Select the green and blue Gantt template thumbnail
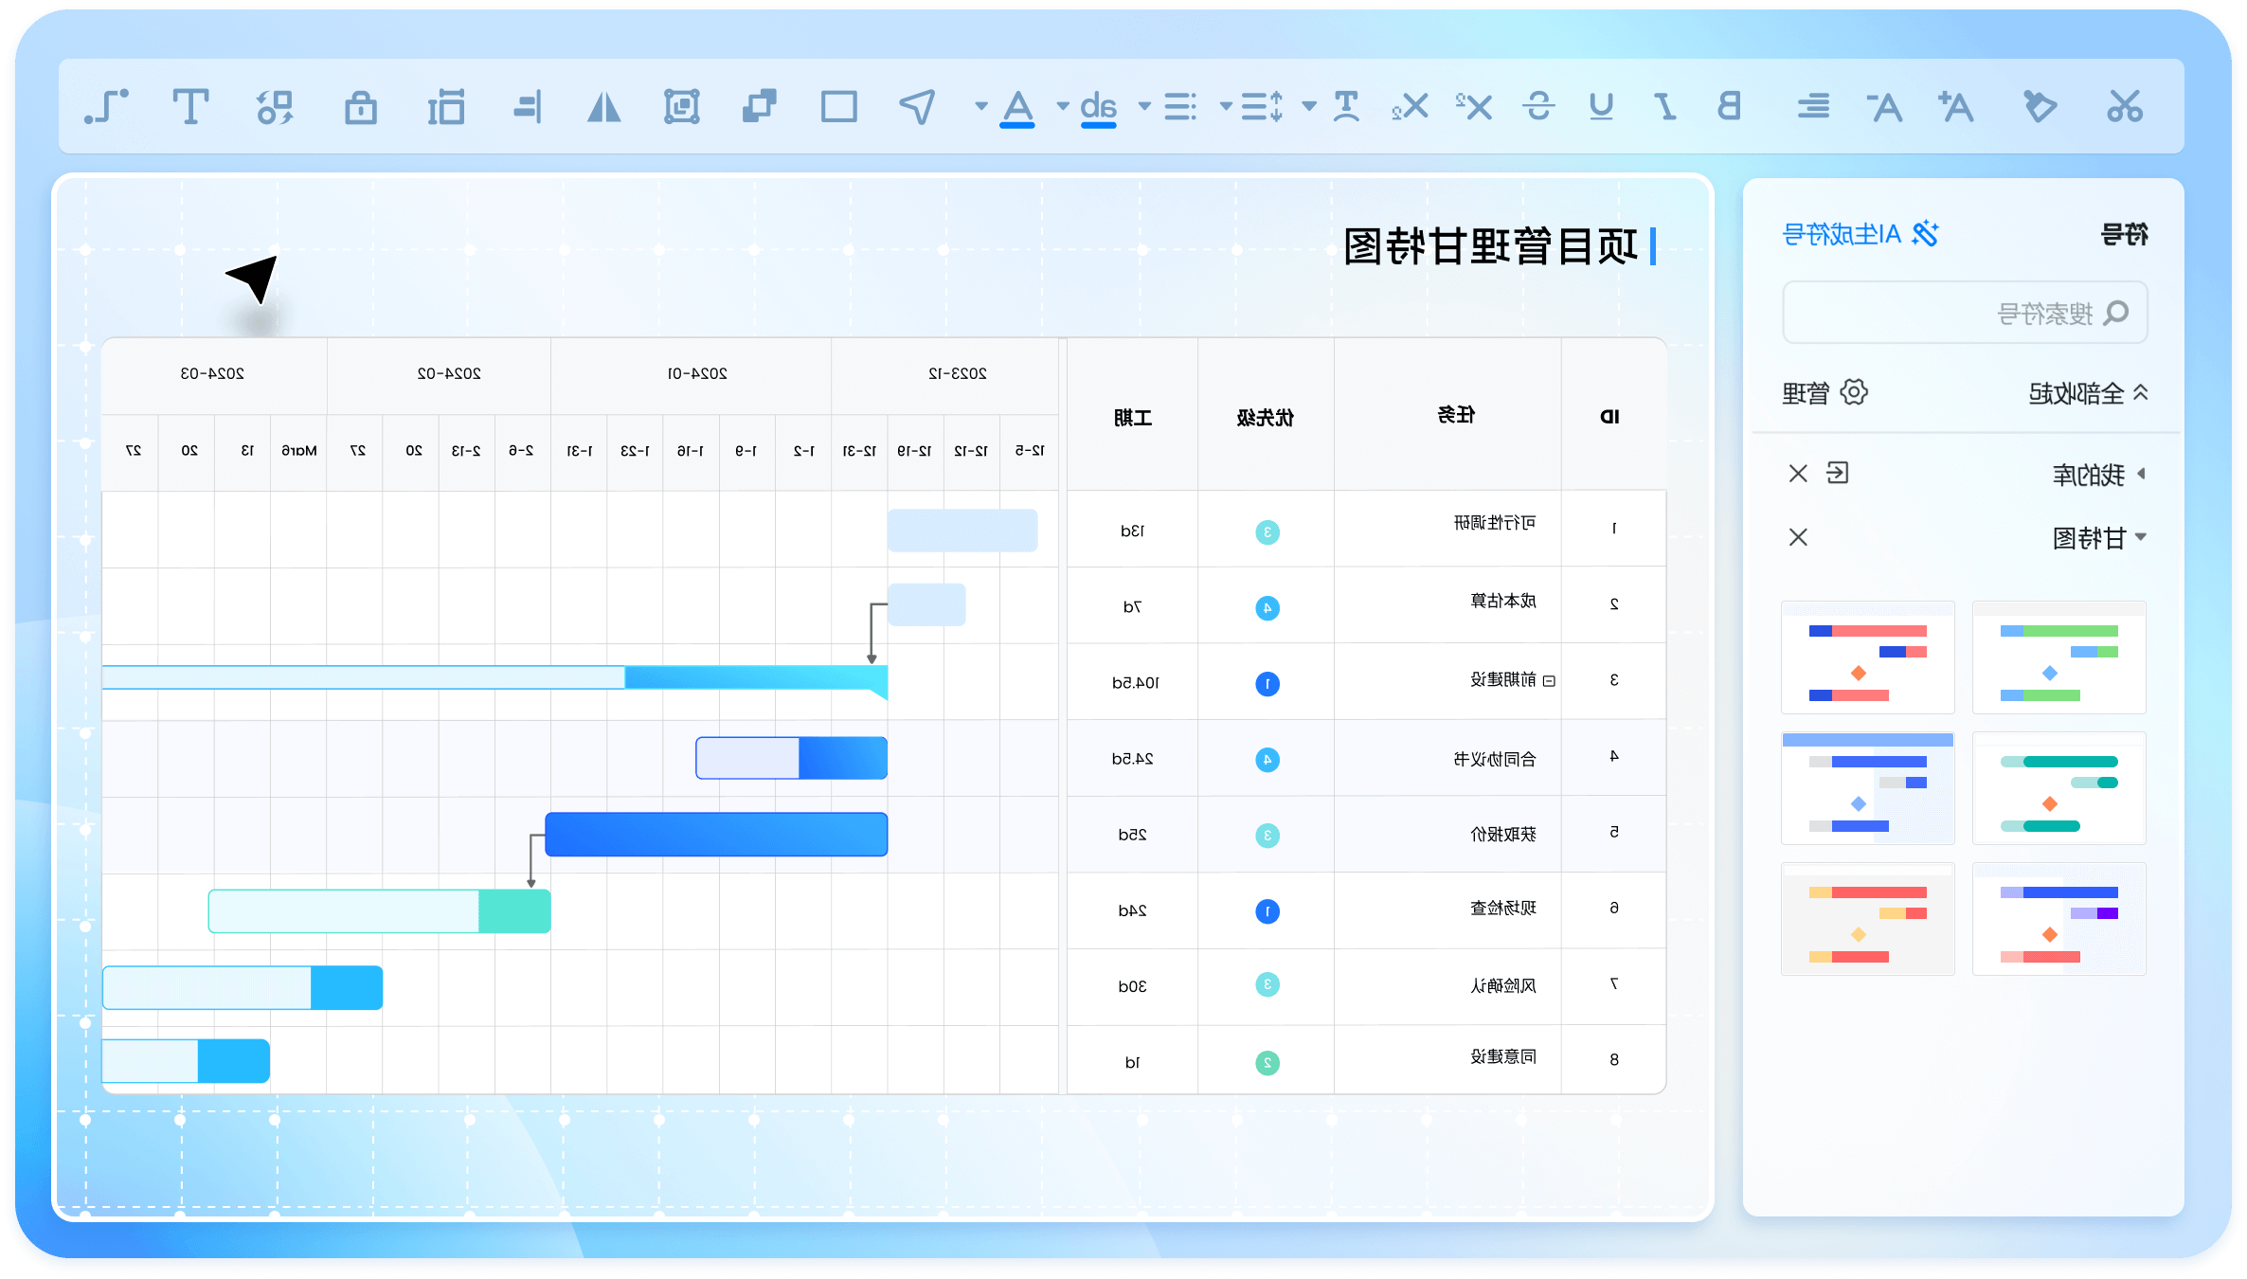The height and width of the screenshot is (1279, 2247). pyautogui.click(x=2058, y=657)
